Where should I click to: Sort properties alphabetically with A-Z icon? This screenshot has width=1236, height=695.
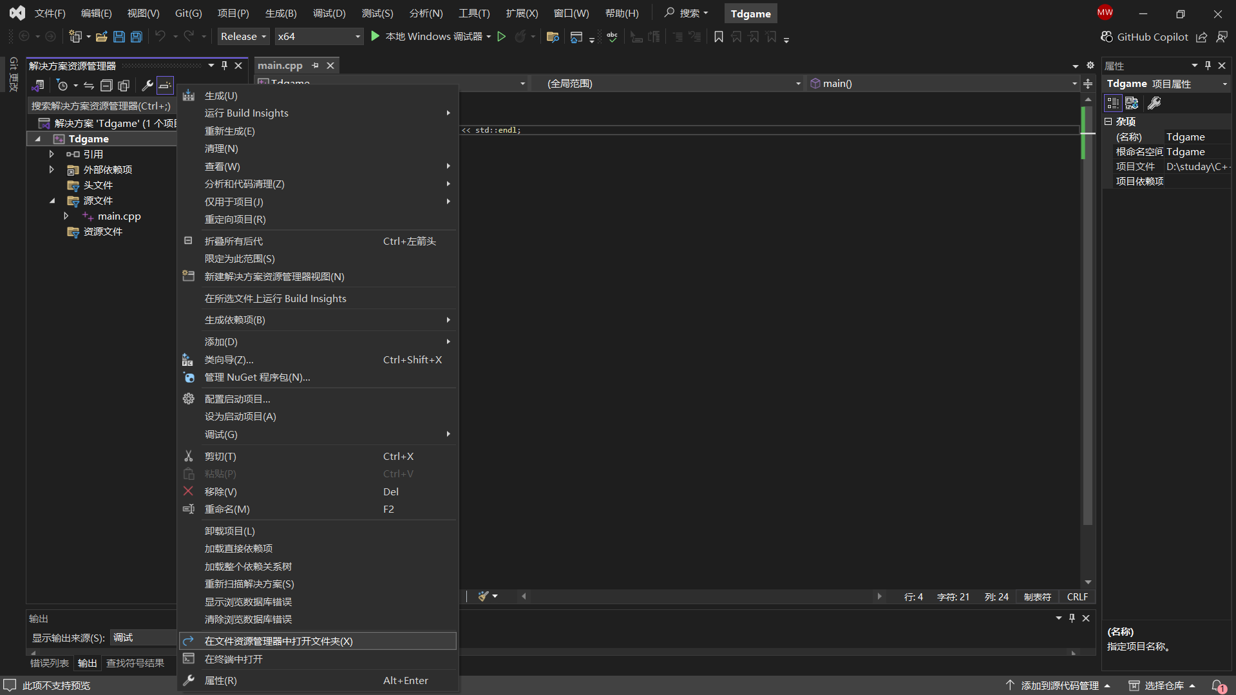1131,103
